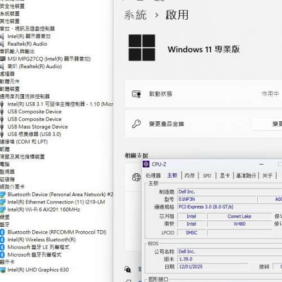282x282 pixels.
Task: Switch to the 显卡 tab in CPU-Z
Action: (224, 175)
